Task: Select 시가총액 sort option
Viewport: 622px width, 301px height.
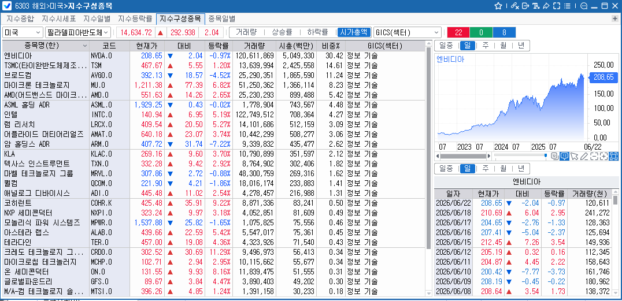Action: (354, 32)
